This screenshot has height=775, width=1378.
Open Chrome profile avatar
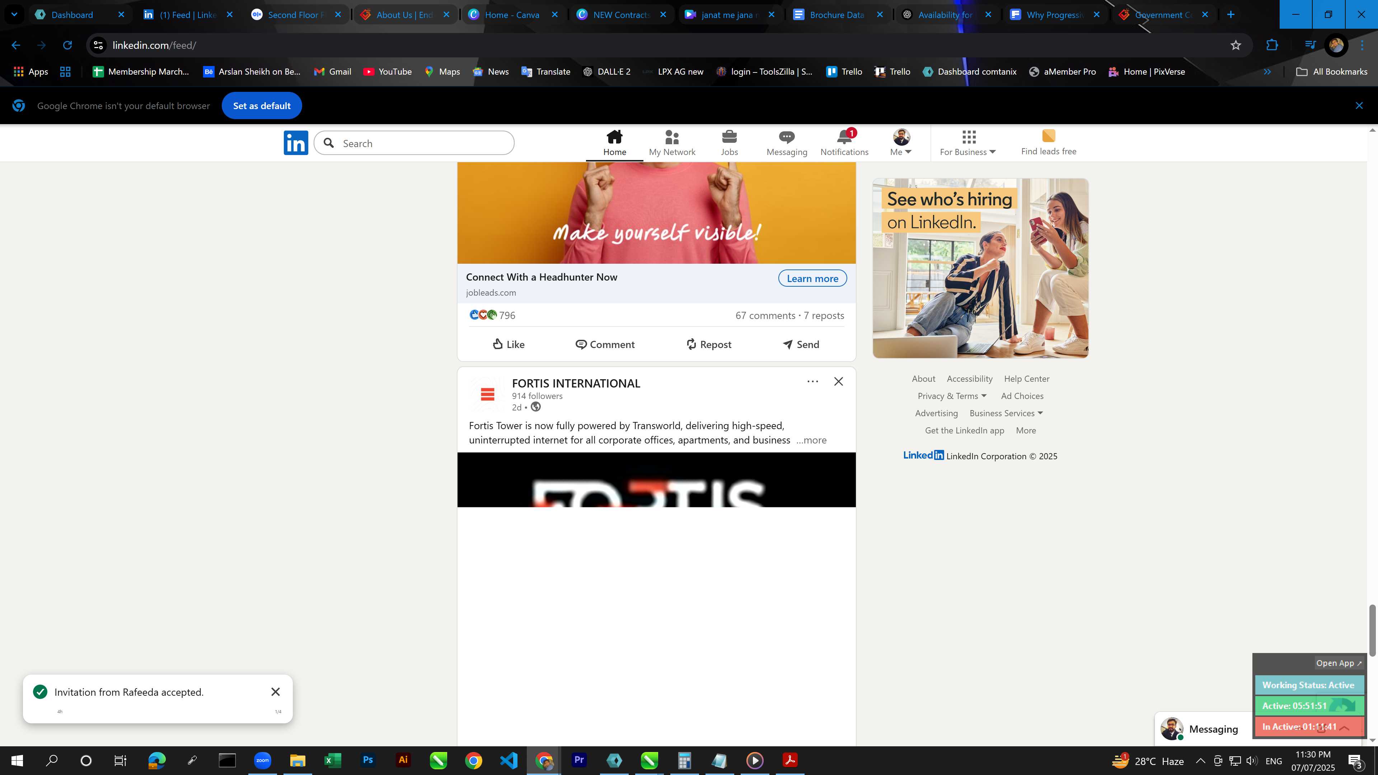(x=1336, y=46)
